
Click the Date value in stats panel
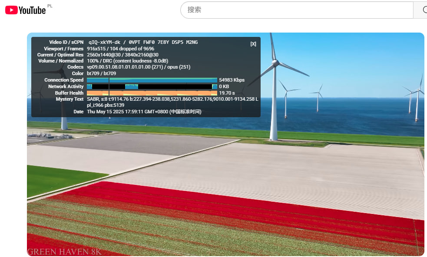144,112
